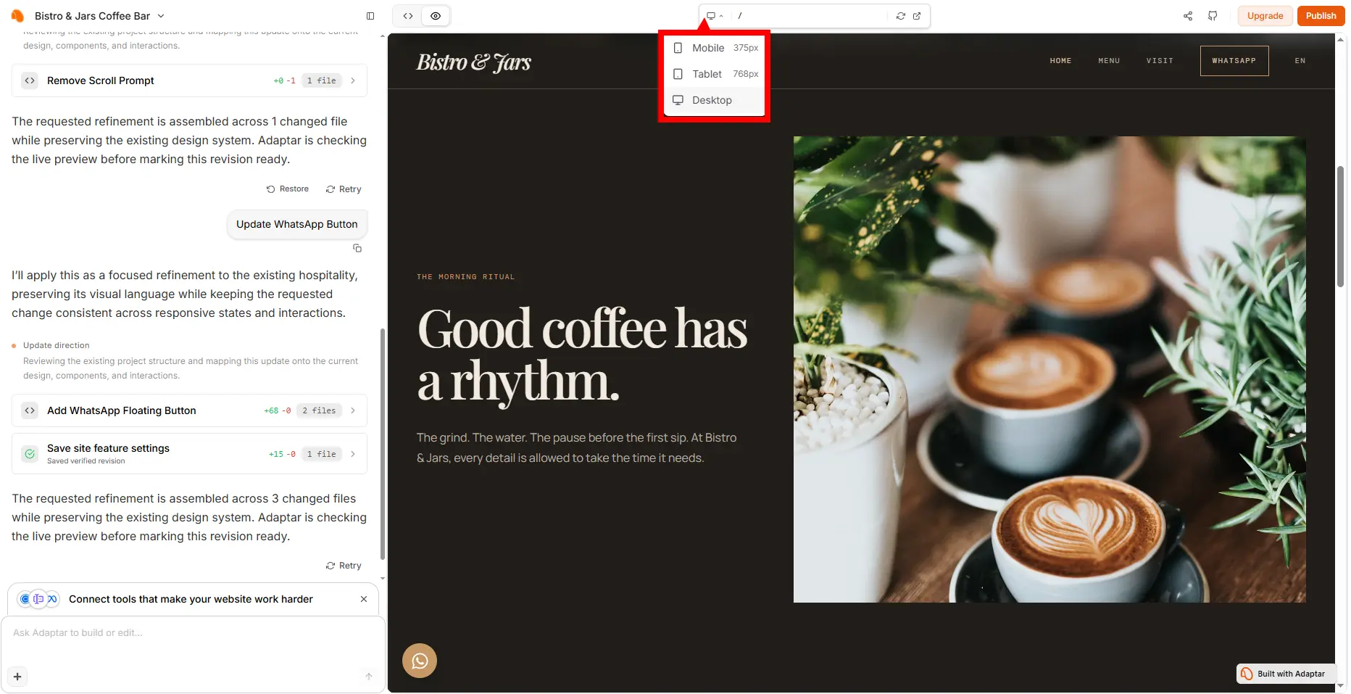1351x694 pixels.
Task: Open Connect tools that make your website work harder
Action: (x=191, y=599)
